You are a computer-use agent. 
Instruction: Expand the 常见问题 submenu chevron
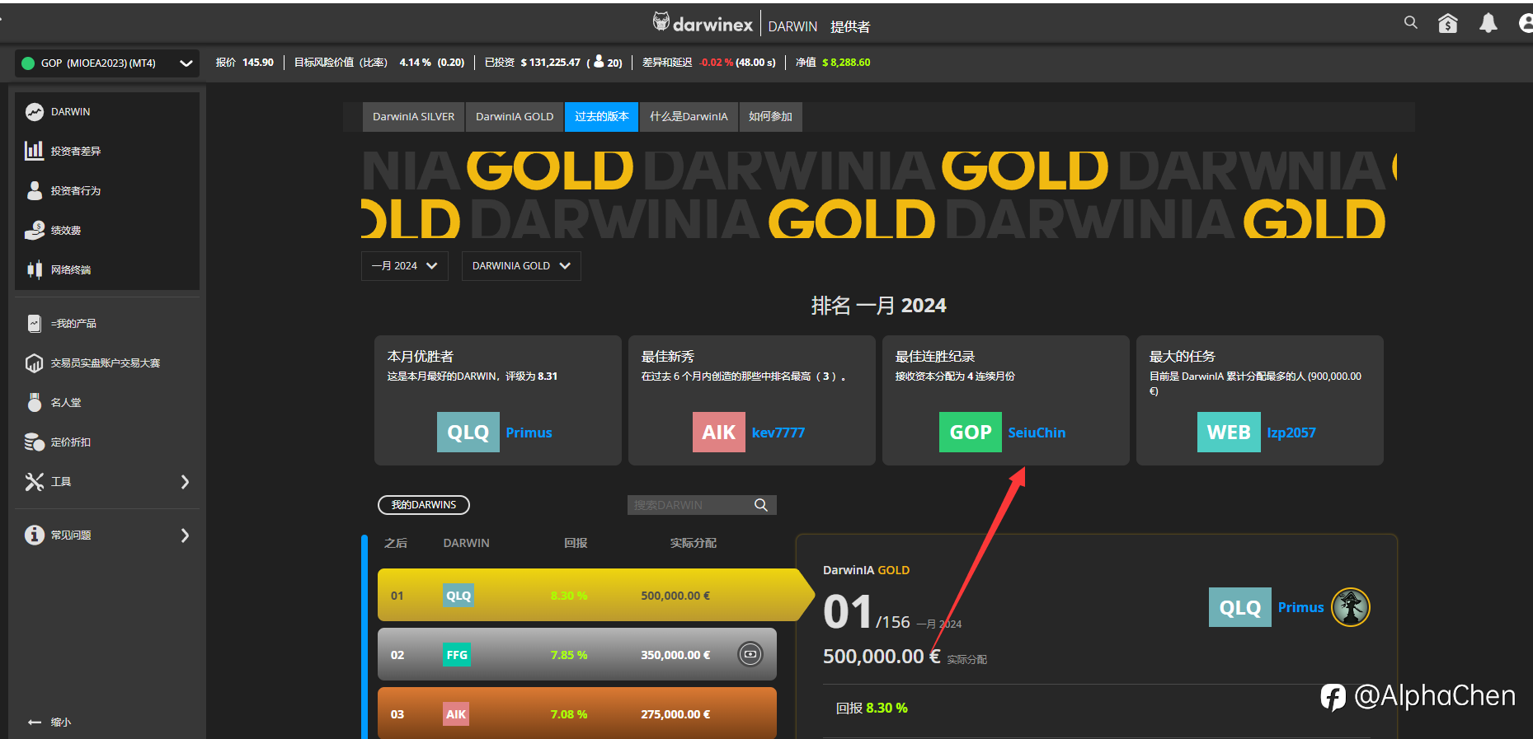185,536
